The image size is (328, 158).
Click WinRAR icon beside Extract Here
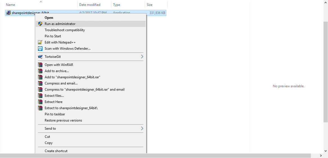pyautogui.click(x=40, y=102)
